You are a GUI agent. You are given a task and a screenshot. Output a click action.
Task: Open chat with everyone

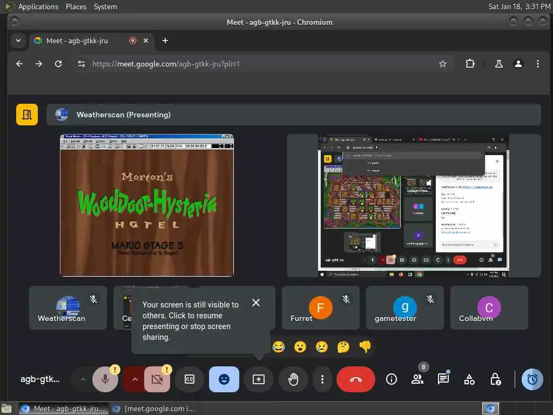(443, 379)
